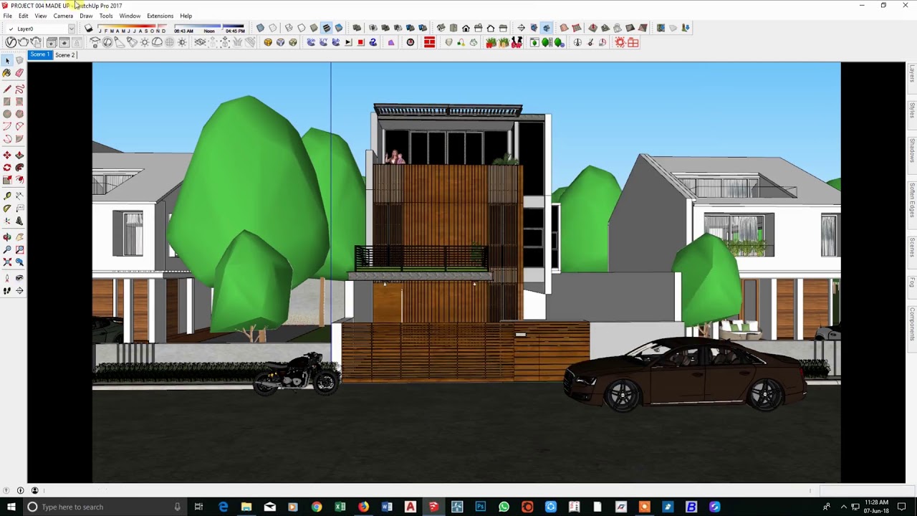Screen dimensions: 917x516
Task: Open the Components tray tab
Action: (912, 322)
